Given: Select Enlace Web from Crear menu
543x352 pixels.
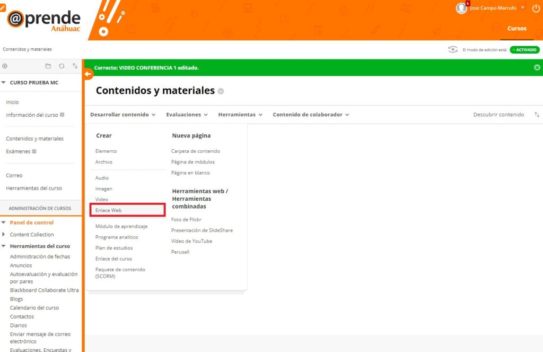Looking at the screenshot, I should 109,210.
